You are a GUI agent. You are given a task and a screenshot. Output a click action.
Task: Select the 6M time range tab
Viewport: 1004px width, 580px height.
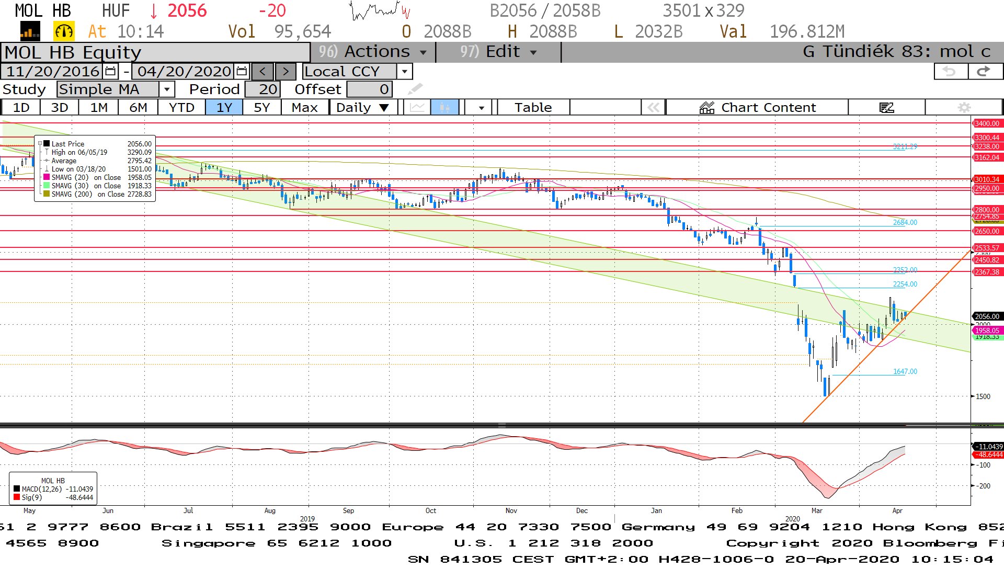point(138,107)
